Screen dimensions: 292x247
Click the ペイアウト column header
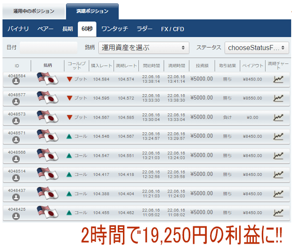click(x=252, y=66)
